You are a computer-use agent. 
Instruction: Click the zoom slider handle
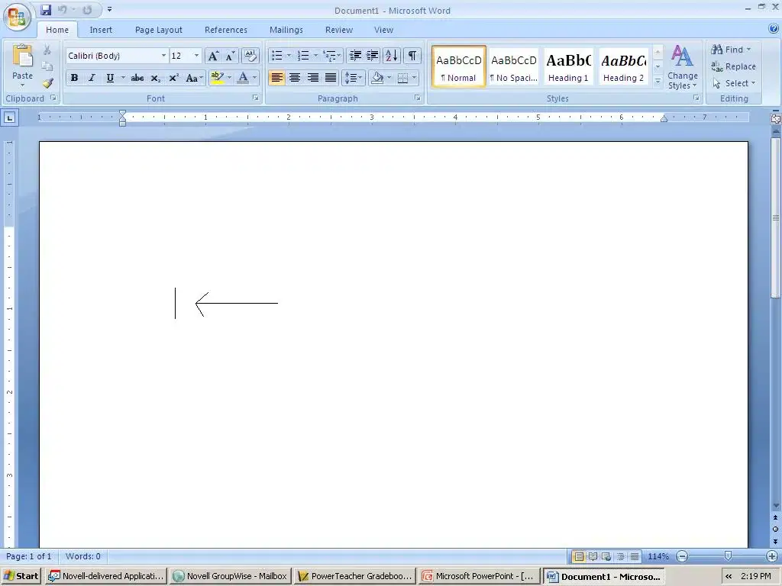click(728, 556)
